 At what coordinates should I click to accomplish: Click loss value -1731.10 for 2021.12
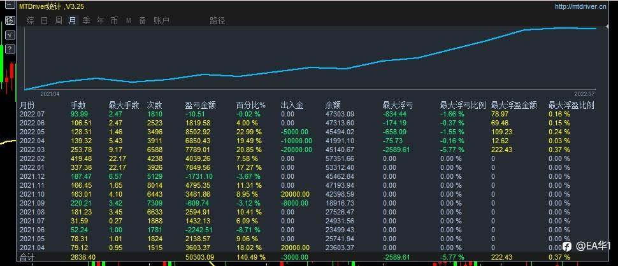coord(199,176)
